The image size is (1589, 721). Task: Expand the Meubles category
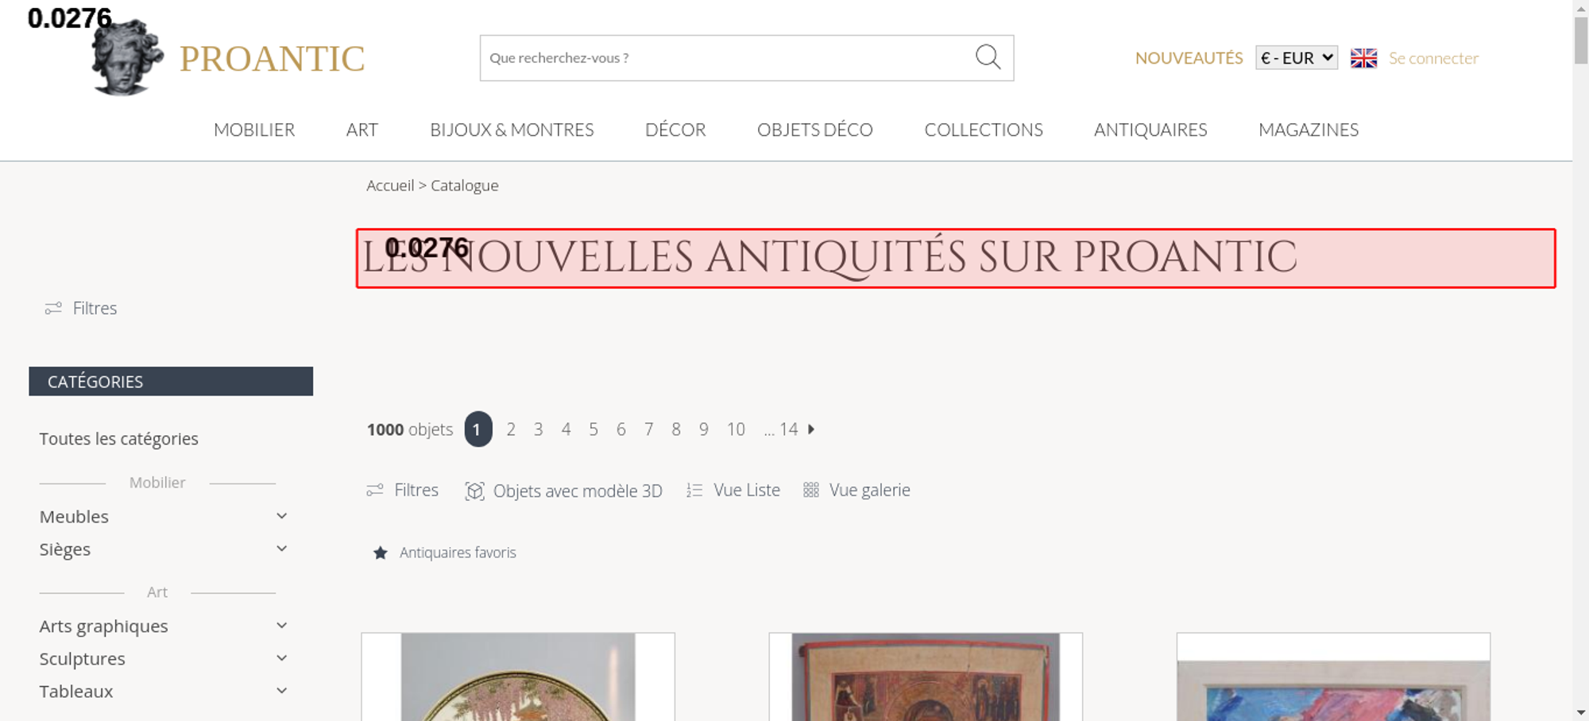[x=281, y=516]
